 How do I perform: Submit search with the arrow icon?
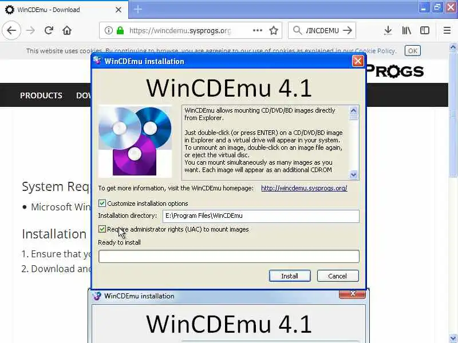click(348, 30)
